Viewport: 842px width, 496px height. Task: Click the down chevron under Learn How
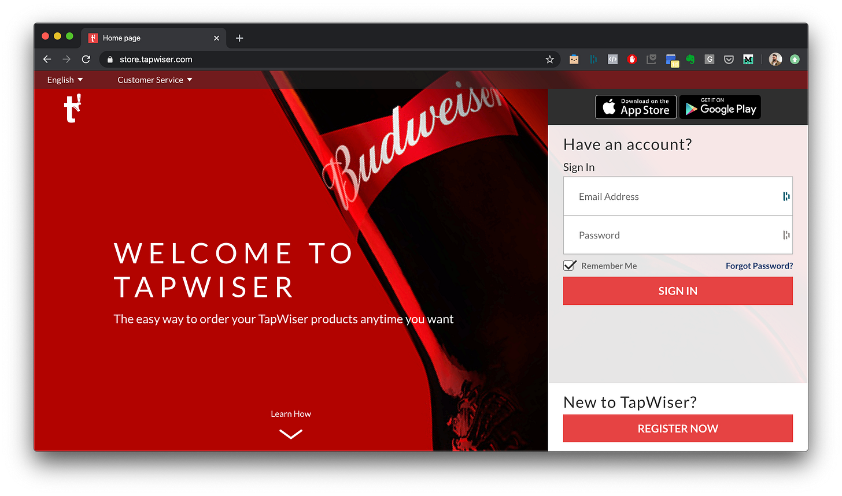[291, 434]
